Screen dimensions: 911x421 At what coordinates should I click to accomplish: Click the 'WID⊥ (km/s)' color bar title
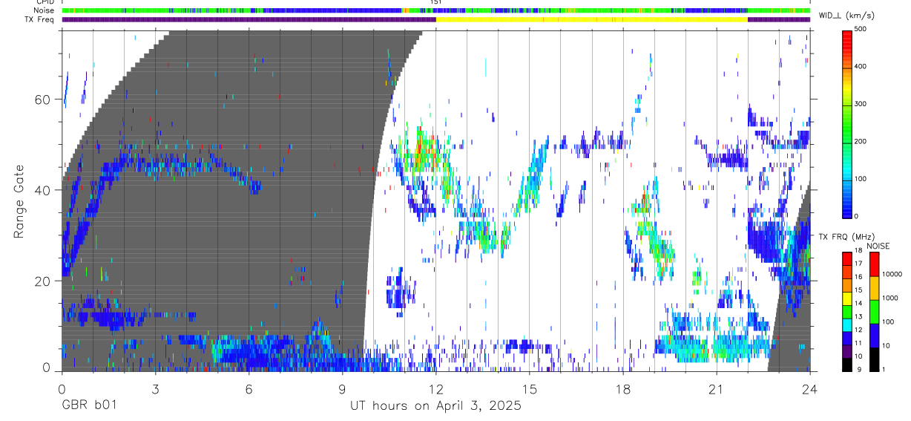pyautogui.click(x=845, y=16)
